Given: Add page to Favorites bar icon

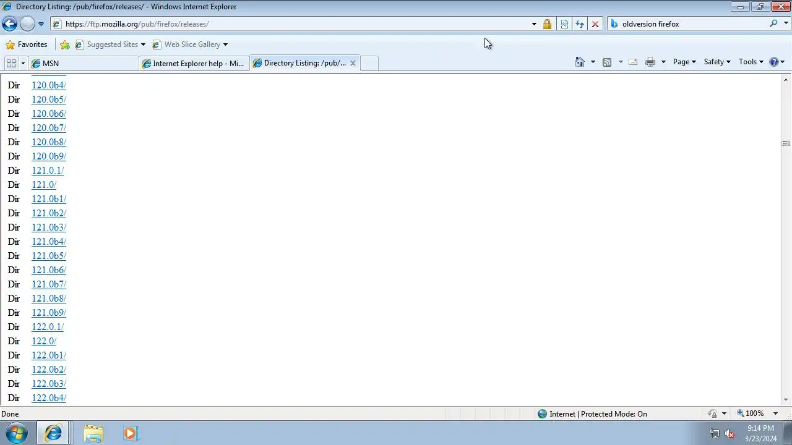Looking at the screenshot, I should tap(65, 44).
